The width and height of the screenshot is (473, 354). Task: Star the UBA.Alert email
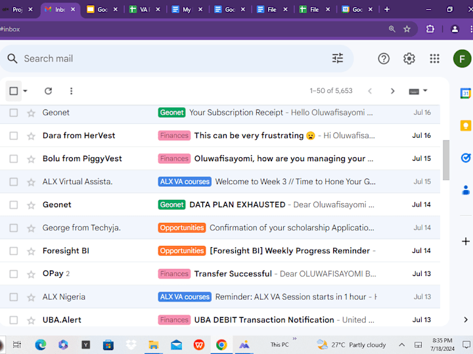coord(31,321)
